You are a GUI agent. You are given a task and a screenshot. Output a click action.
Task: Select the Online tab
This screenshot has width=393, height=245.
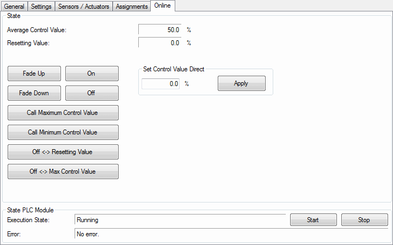click(x=162, y=5)
